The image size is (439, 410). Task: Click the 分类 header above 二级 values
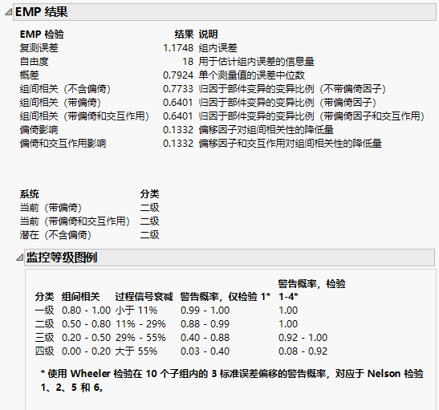pyautogui.click(x=150, y=193)
